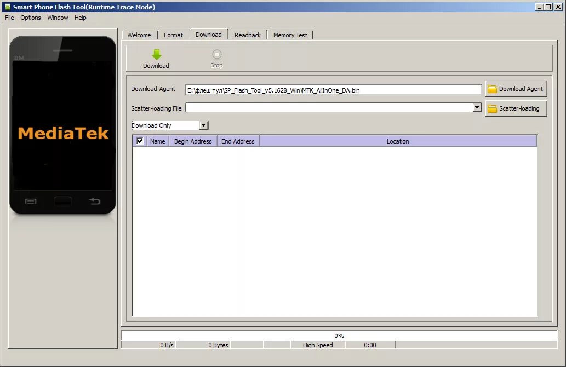Viewport: 566px width, 367px height.
Task: Click the High Speed status entry
Action: coord(318,345)
